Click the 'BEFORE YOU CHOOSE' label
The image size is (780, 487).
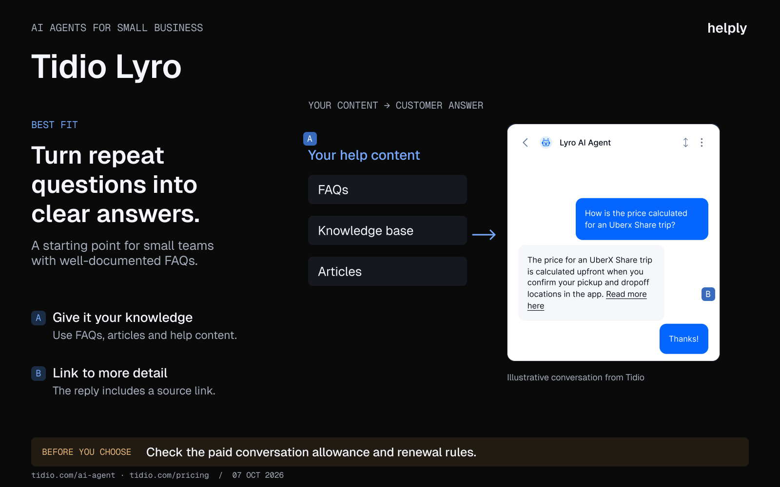pyautogui.click(x=86, y=452)
